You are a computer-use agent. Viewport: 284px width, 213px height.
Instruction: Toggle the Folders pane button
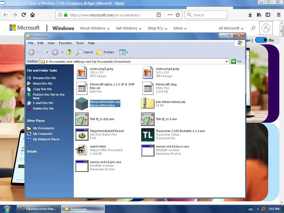tap(105, 52)
